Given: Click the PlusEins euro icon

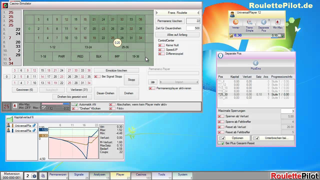Looking at the screenshot, I should point(255,63).
